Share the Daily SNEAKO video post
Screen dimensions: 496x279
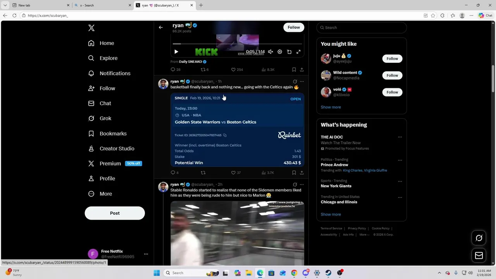click(x=302, y=70)
